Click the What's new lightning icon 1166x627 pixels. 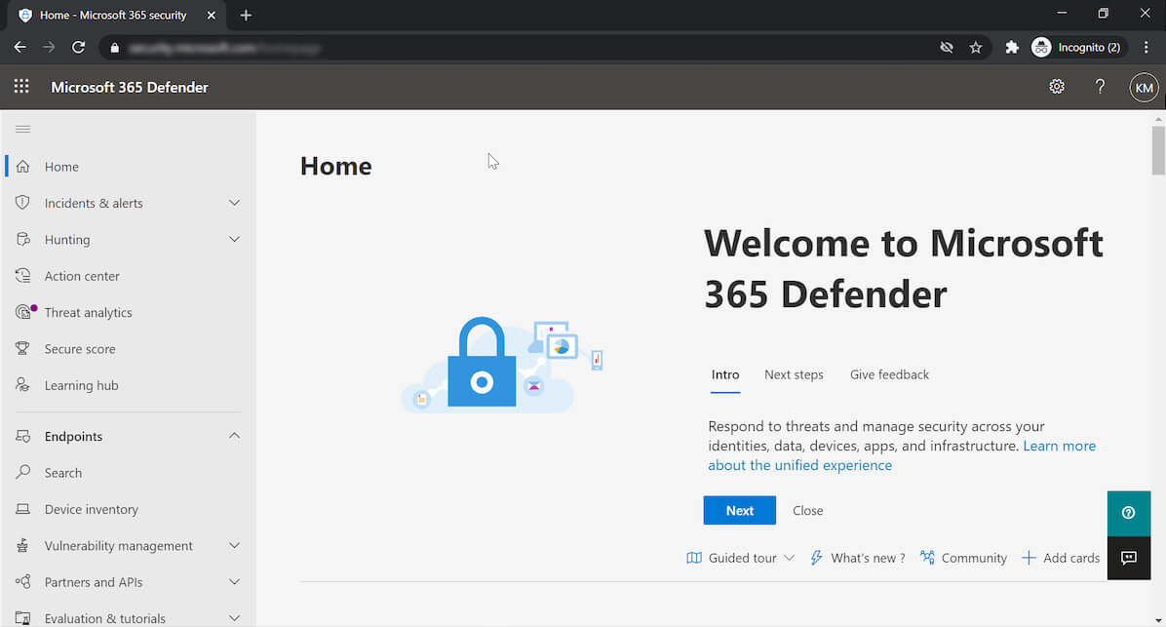click(817, 558)
